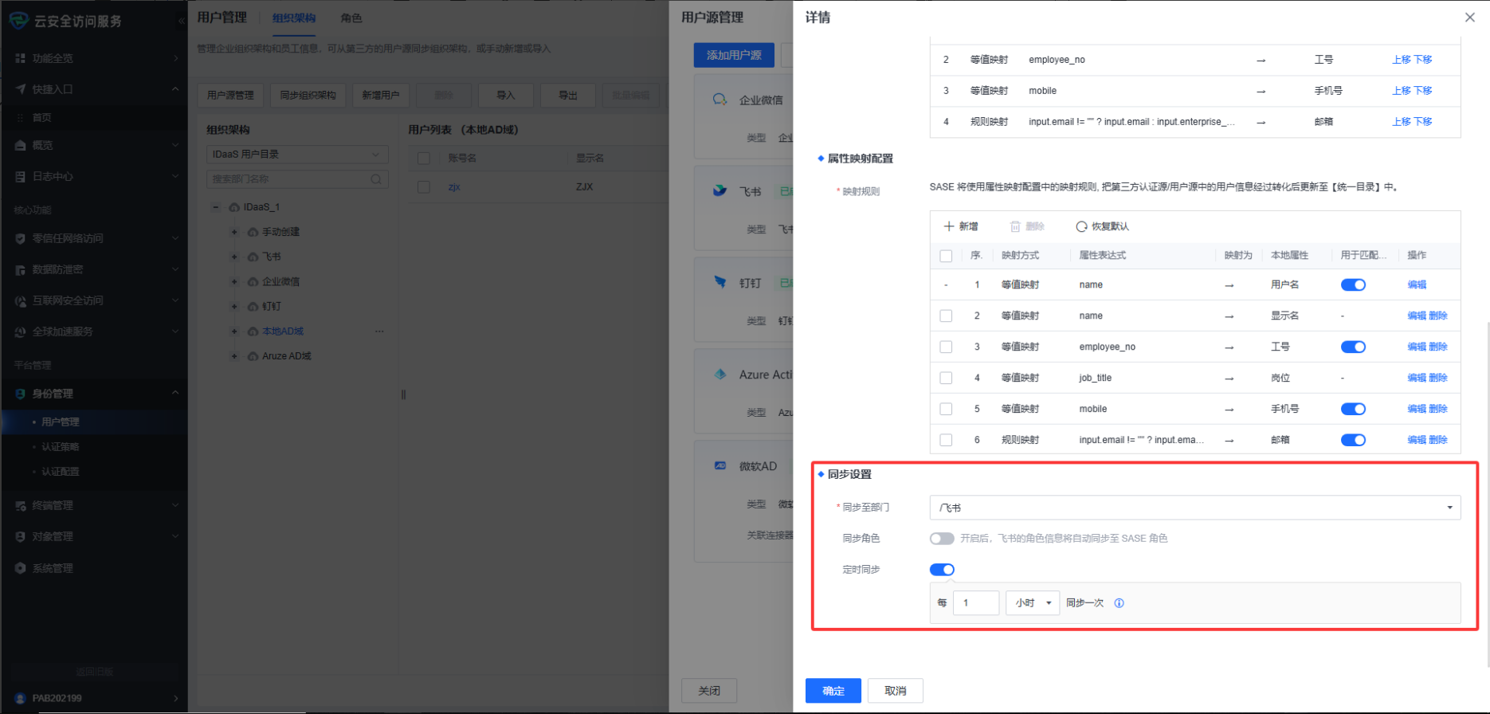
Task: Click the sync interval number input field
Action: click(x=977, y=603)
